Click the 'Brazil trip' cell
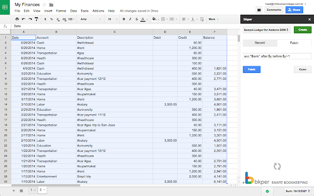The height and width of the screenshot is (196, 314). point(114,176)
